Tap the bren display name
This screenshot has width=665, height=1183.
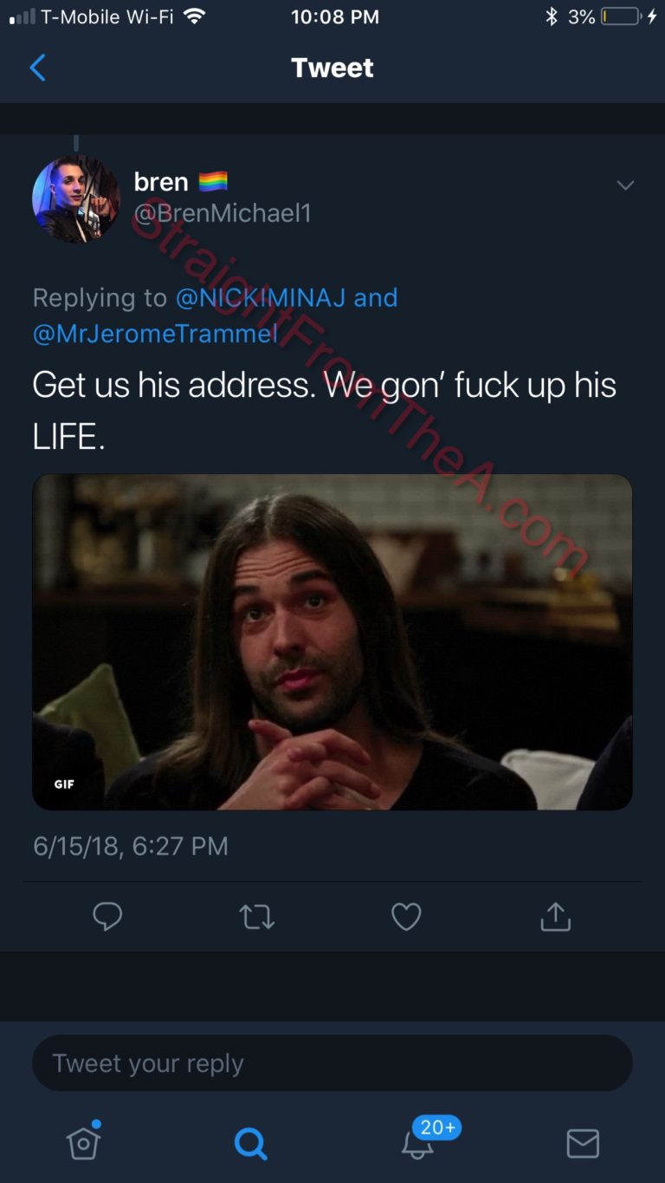point(161,181)
